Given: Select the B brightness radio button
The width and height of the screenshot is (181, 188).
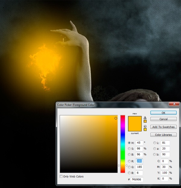Looking at the screenshot, I should [129, 154].
